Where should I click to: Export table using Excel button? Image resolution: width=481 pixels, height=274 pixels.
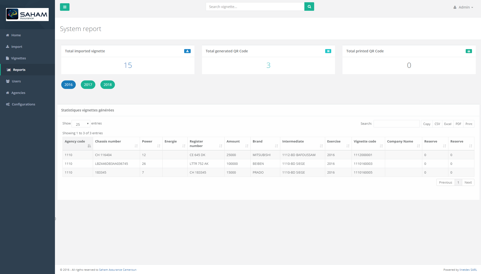tap(448, 124)
